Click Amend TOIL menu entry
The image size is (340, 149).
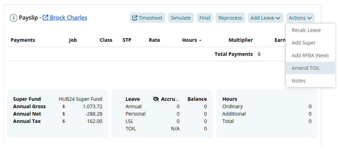point(306,68)
